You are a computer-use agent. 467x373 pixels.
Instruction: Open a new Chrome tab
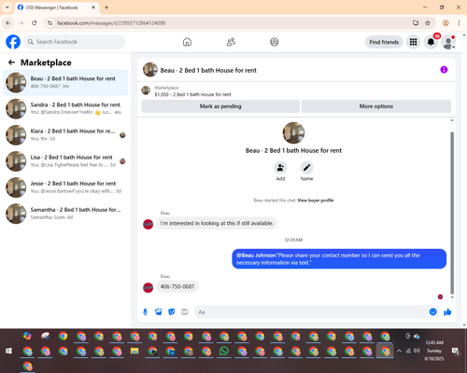106,7
